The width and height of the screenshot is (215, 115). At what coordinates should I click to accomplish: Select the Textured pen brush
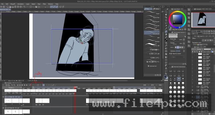point(152,33)
